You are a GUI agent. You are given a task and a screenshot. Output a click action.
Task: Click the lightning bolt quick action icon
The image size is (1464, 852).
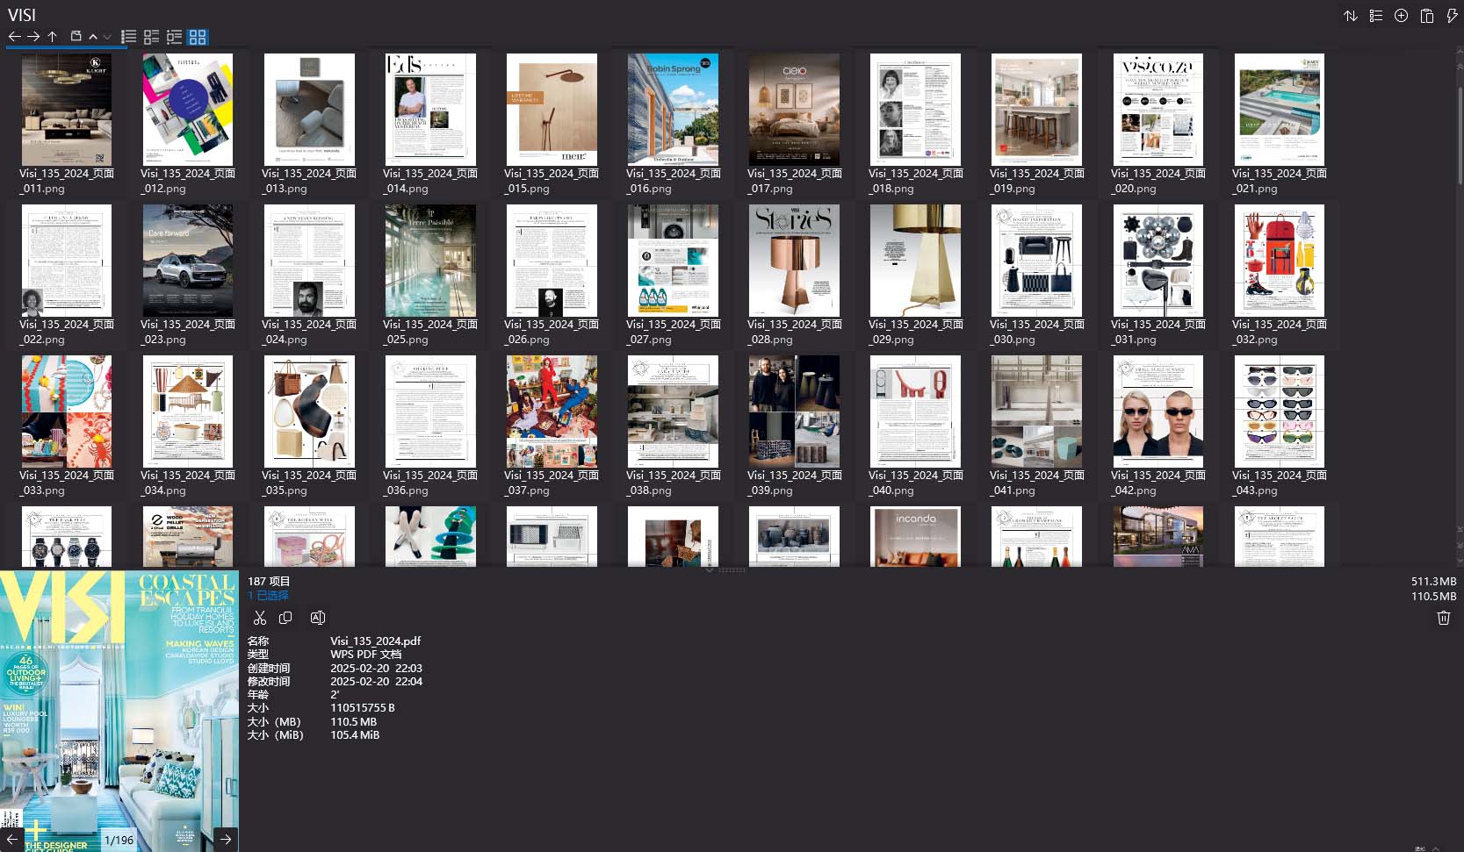[1452, 16]
